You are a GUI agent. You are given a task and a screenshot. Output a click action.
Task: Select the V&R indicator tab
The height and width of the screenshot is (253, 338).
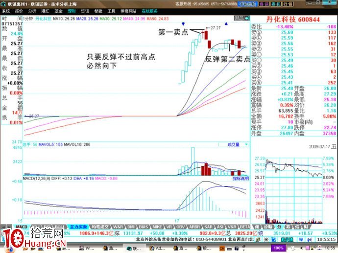pyautogui.click(x=232, y=227)
